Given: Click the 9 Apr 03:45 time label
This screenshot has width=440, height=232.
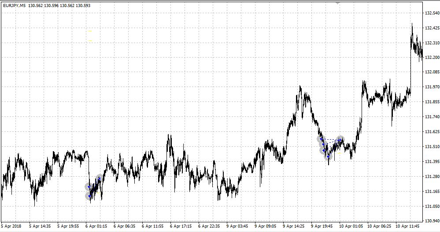Looking at the screenshot, I should 237,226.
